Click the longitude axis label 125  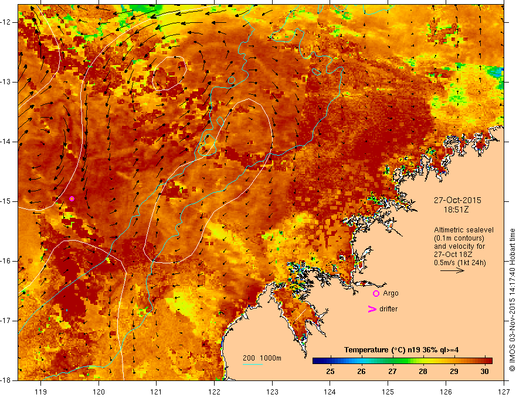[388, 392]
